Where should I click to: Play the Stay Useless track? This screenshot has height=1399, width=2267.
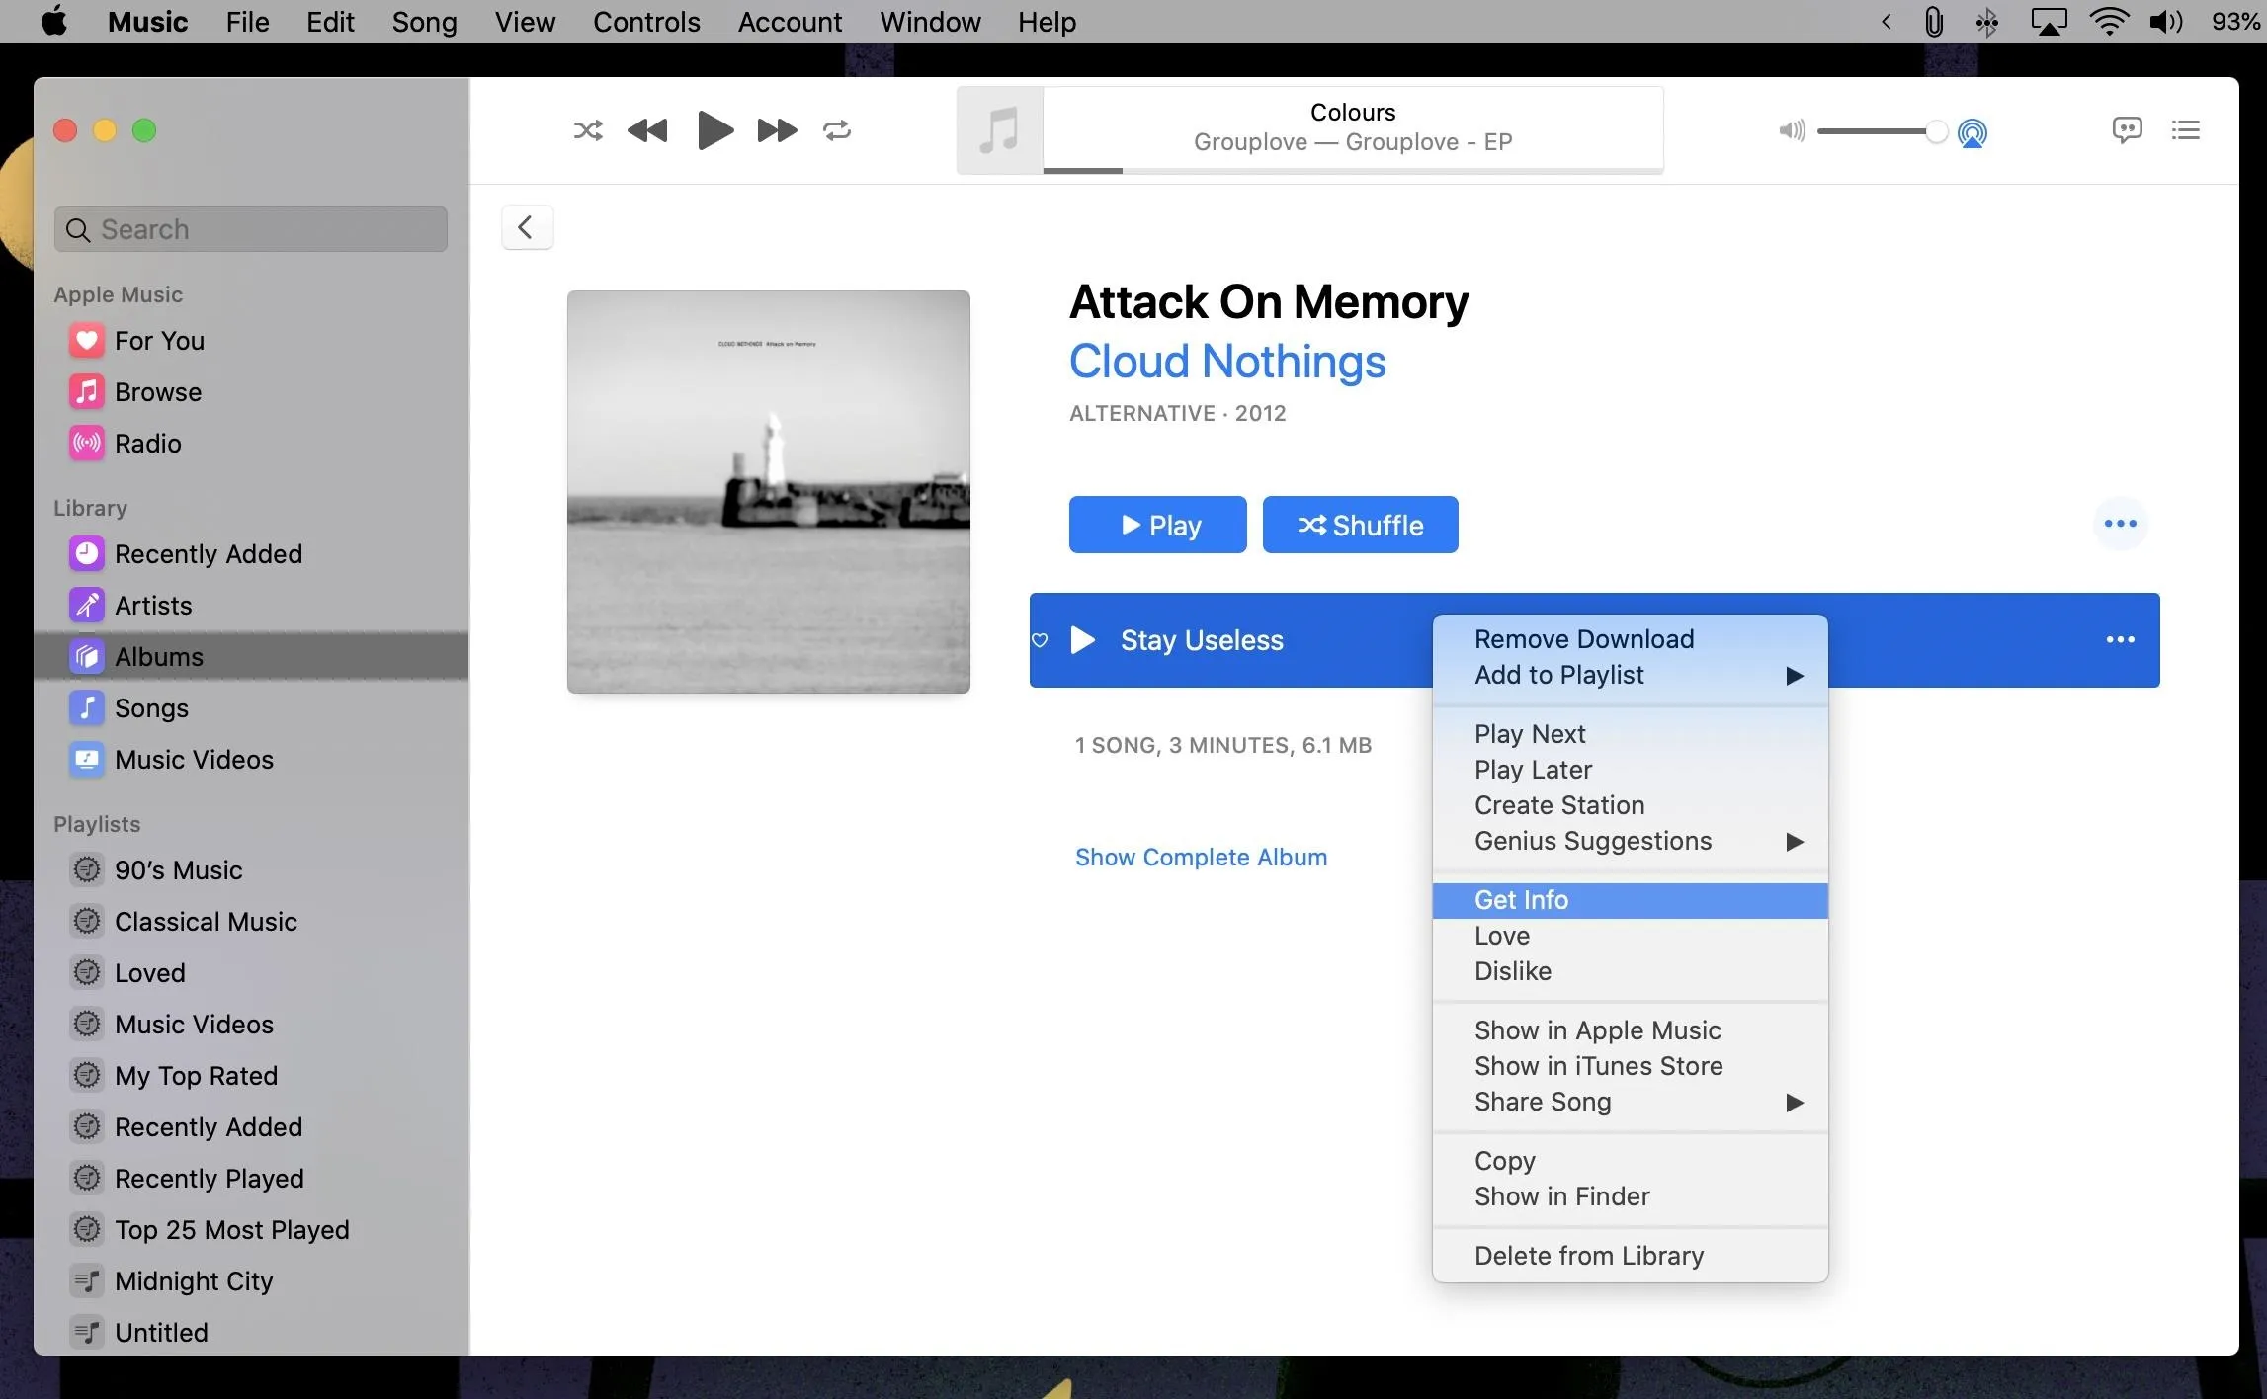[1083, 640]
